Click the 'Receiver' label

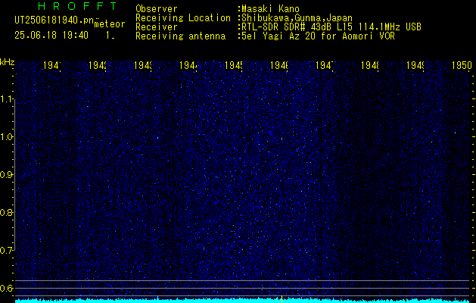pos(157,27)
